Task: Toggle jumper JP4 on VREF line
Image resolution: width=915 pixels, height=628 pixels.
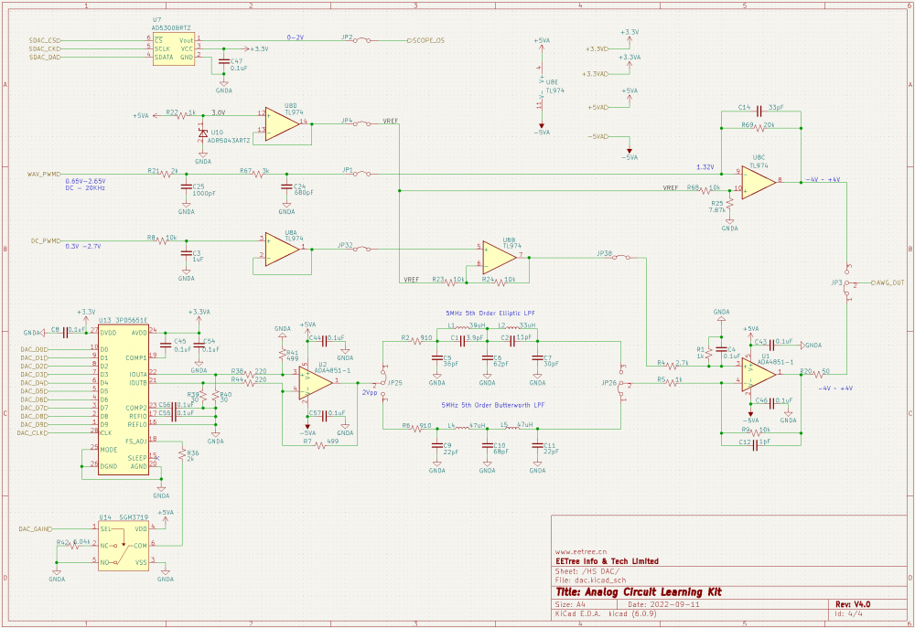Action: (x=364, y=122)
